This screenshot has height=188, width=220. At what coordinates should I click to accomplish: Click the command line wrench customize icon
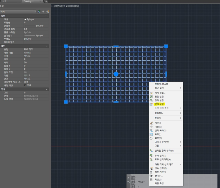click(x=129, y=182)
